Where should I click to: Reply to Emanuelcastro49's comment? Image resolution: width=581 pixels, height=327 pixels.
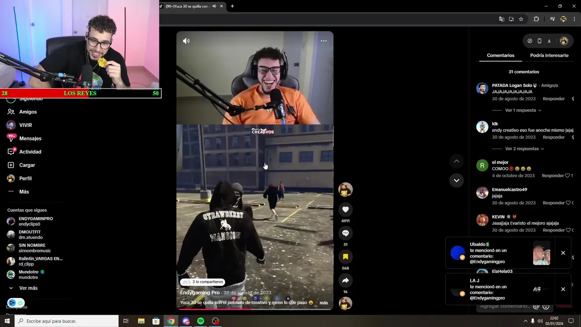click(554, 203)
